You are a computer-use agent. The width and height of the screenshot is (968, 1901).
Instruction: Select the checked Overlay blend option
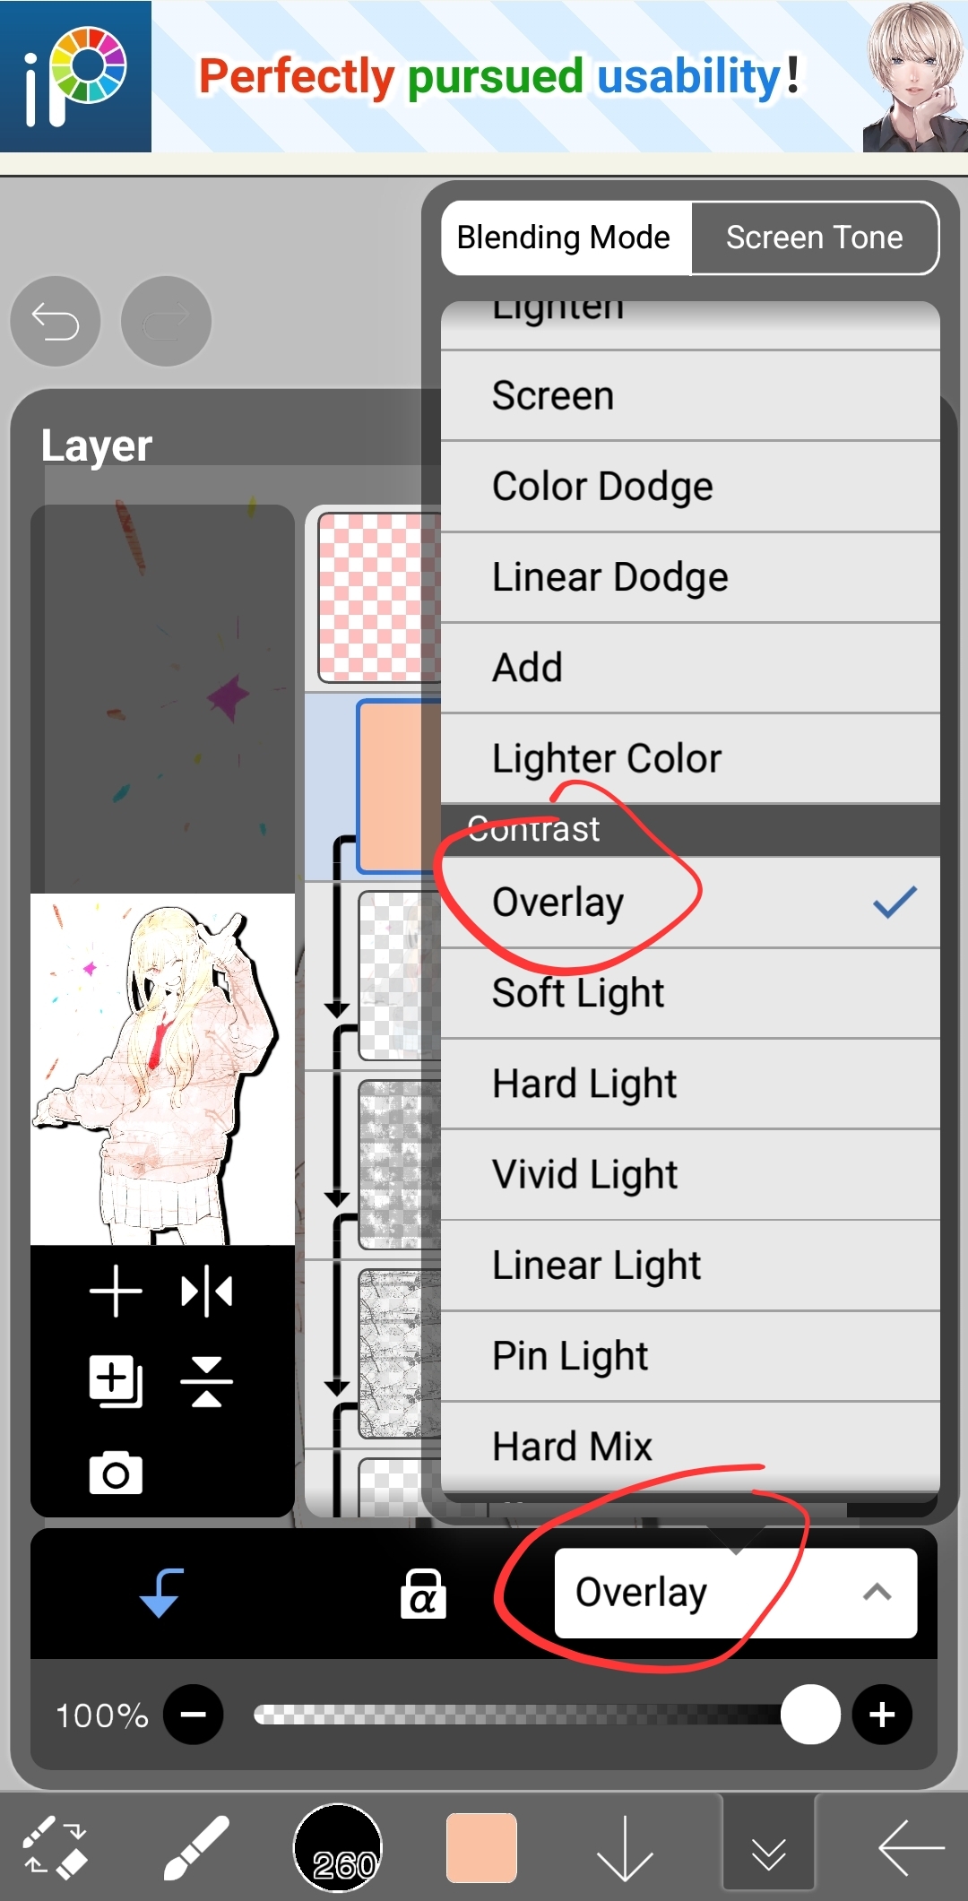690,903
